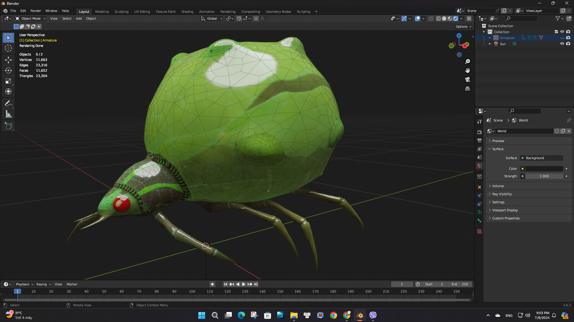
Task: Open the Object Mode dropdown
Action: pyautogui.click(x=31, y=18)
